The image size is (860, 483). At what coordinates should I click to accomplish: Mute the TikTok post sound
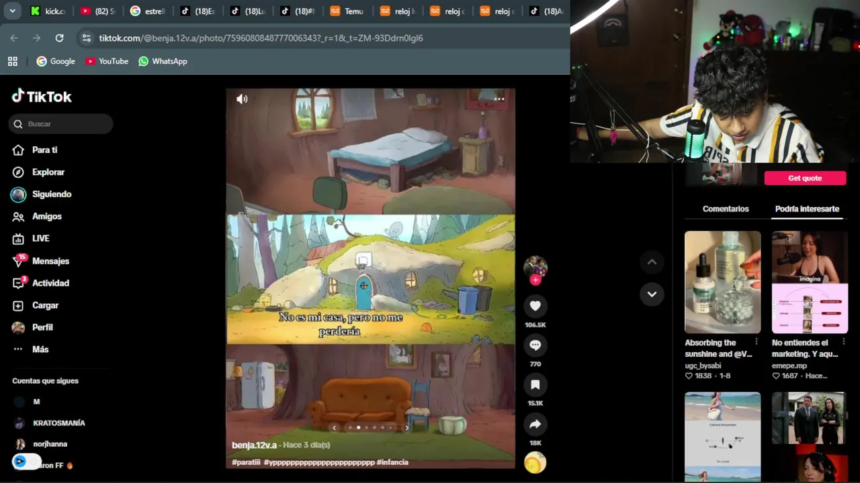point(242,99)
